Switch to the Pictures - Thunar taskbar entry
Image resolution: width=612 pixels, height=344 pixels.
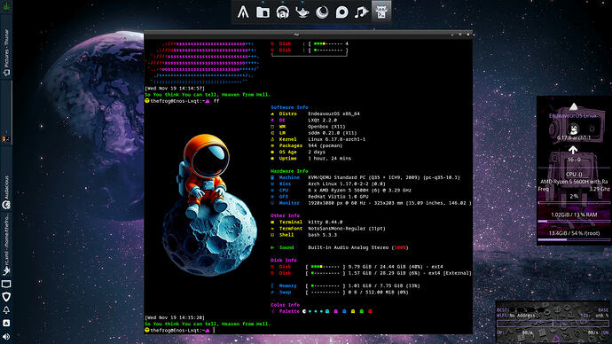pyautogui.click(x=6, y=52)
